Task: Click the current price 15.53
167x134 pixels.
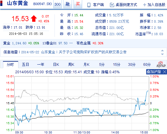Action: pyautogui.click(x=20, y=19)
